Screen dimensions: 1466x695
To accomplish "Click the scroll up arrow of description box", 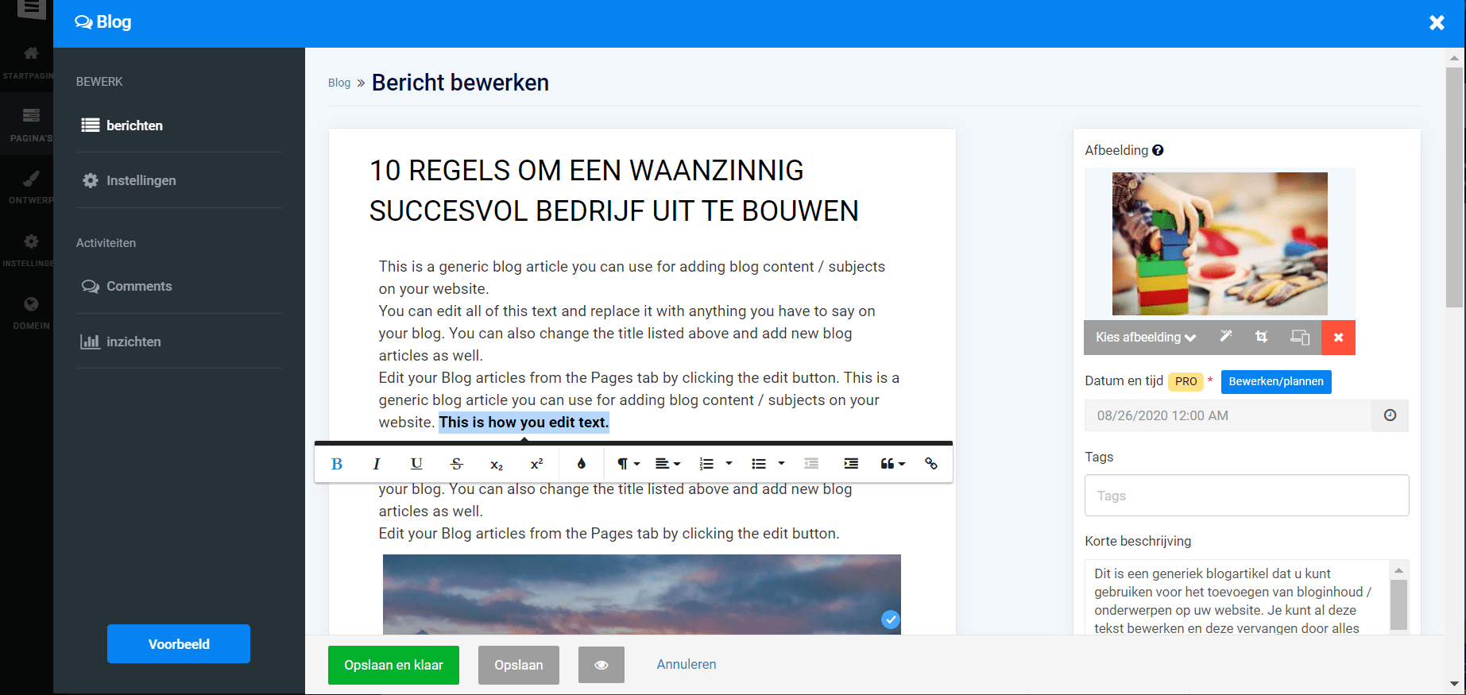I will (x=1399, y=570).
